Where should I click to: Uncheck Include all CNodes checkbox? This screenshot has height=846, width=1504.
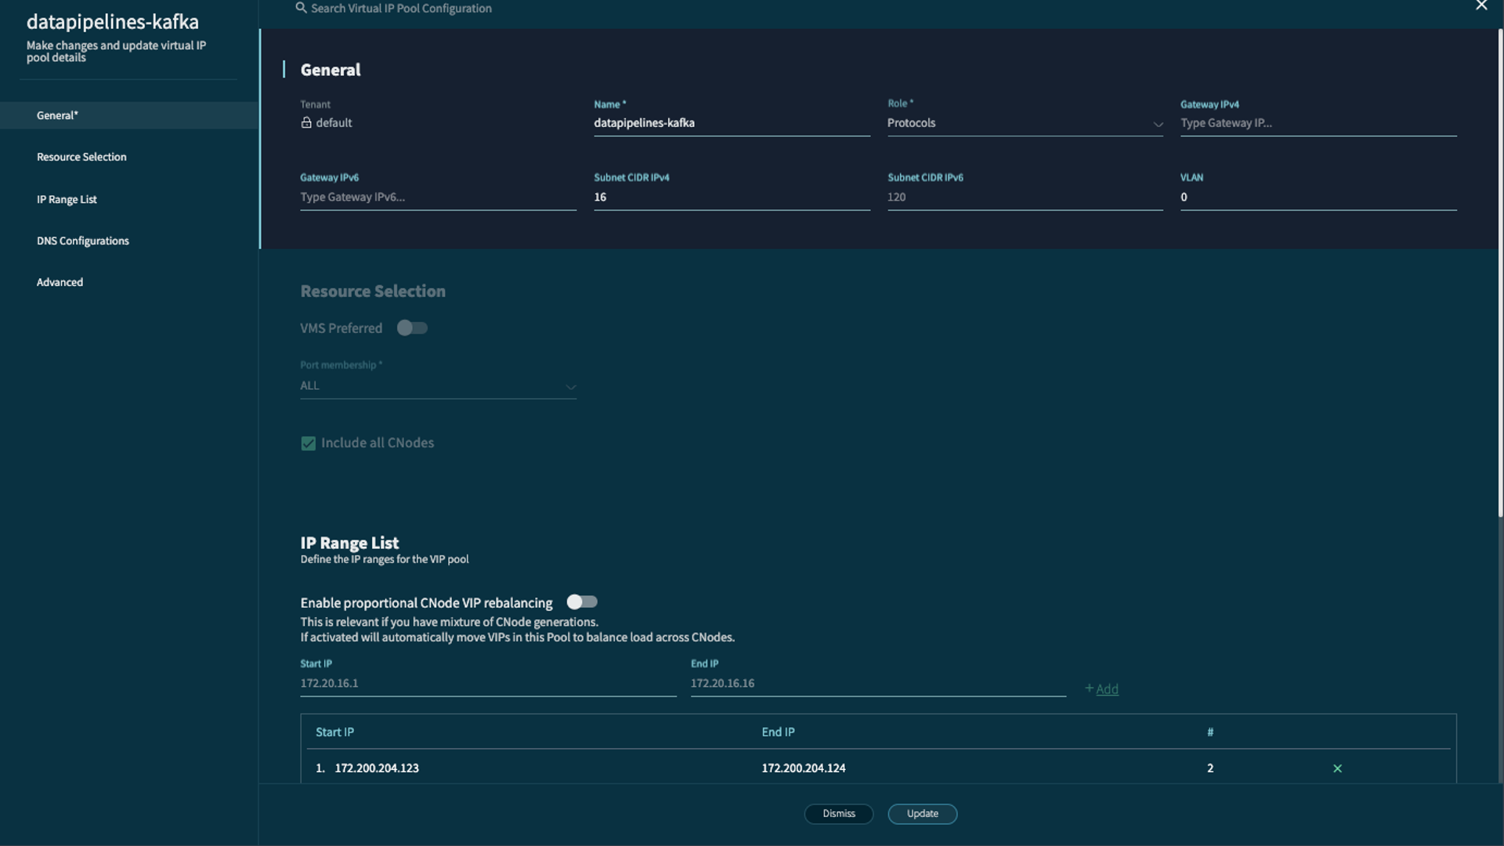pyautogui.click(x=309, y=443)
